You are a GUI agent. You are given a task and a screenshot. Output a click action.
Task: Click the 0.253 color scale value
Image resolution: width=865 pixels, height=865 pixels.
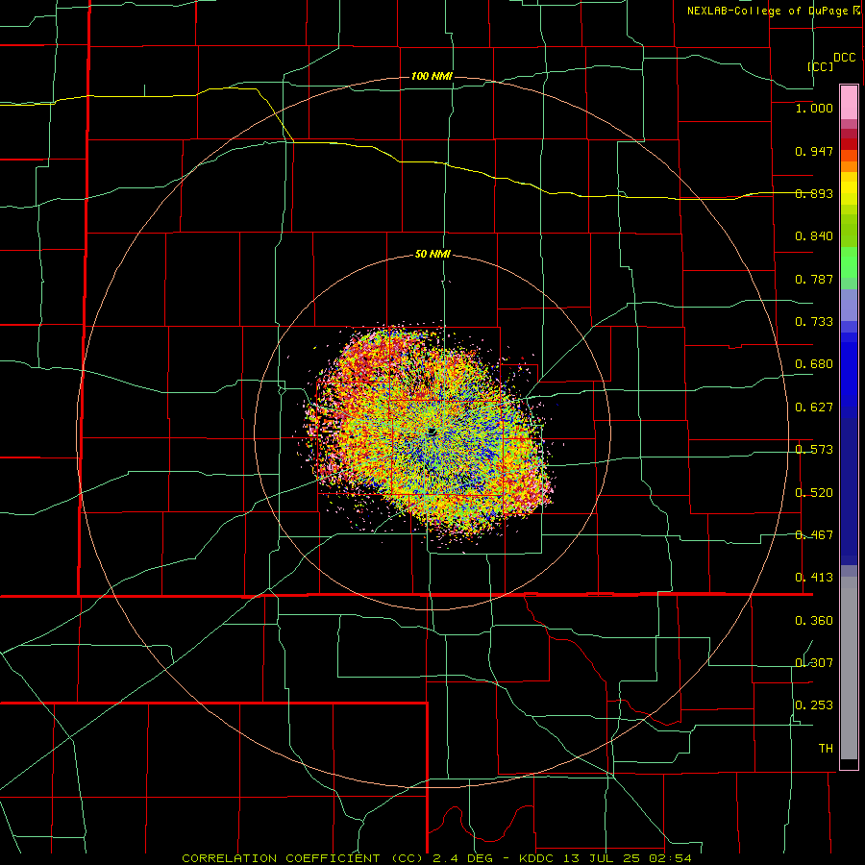[814, 705]
